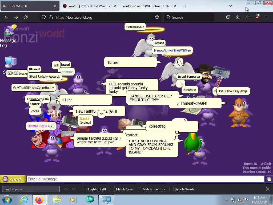Click the JSAB The Easy Angel tag
The width and height of the screenshot is (273, 205).
pyautogui.click(x=233, y=91)
